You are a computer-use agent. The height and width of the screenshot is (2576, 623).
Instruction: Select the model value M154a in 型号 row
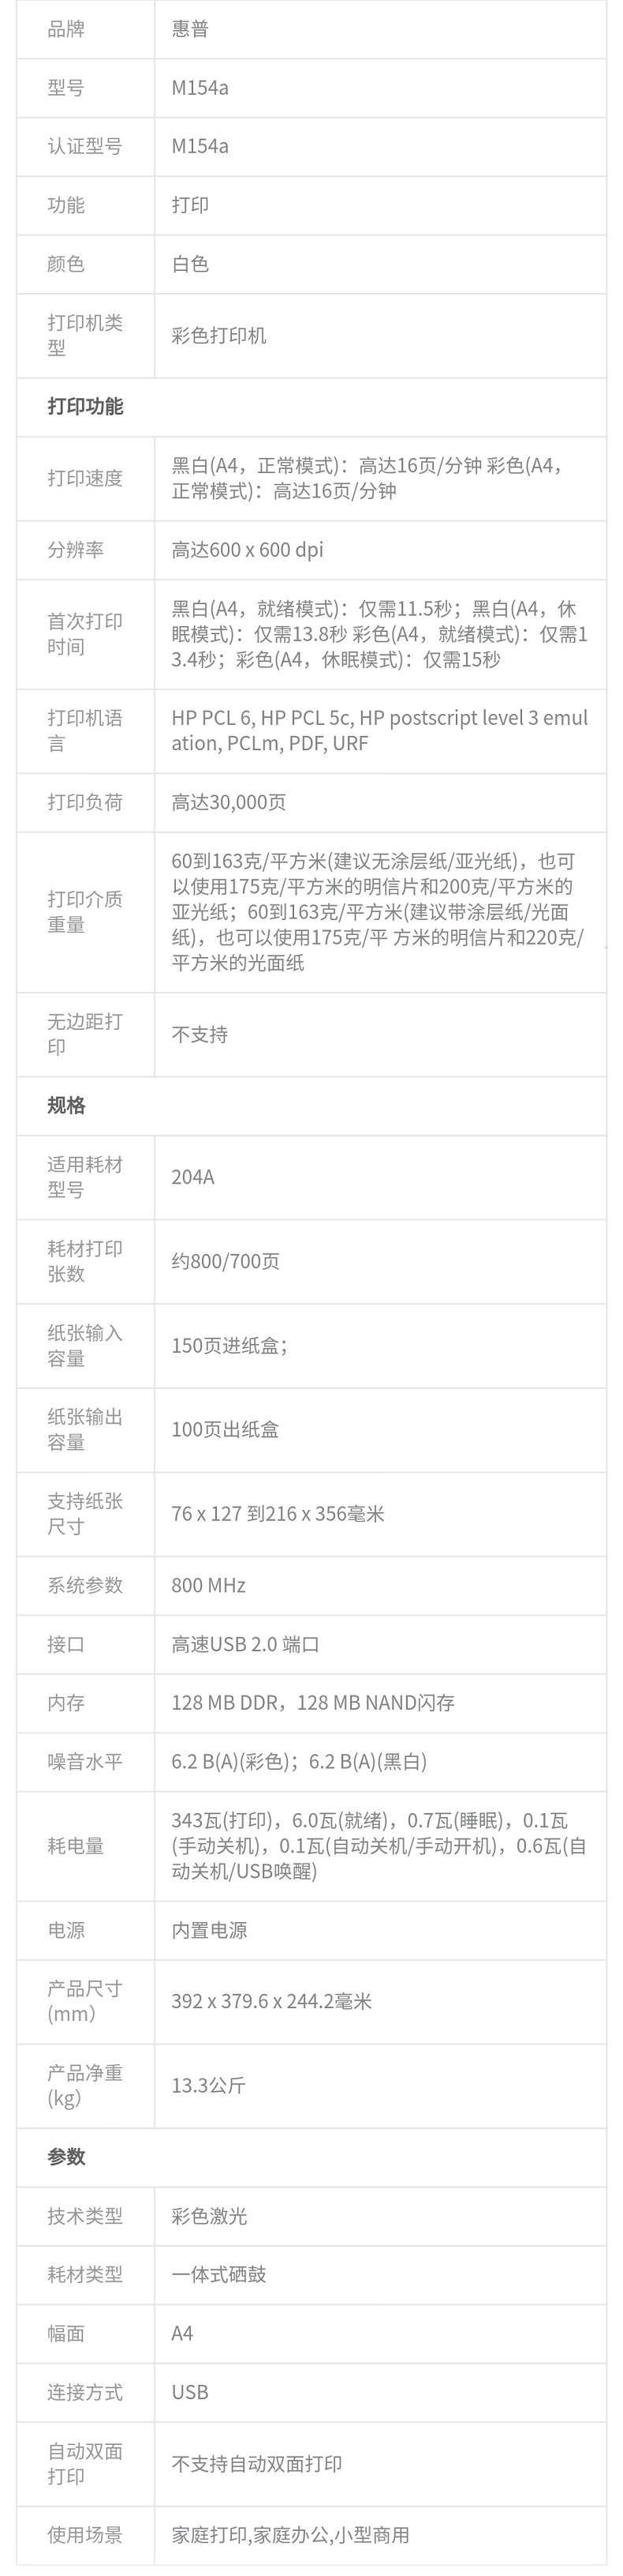[200, 88]
